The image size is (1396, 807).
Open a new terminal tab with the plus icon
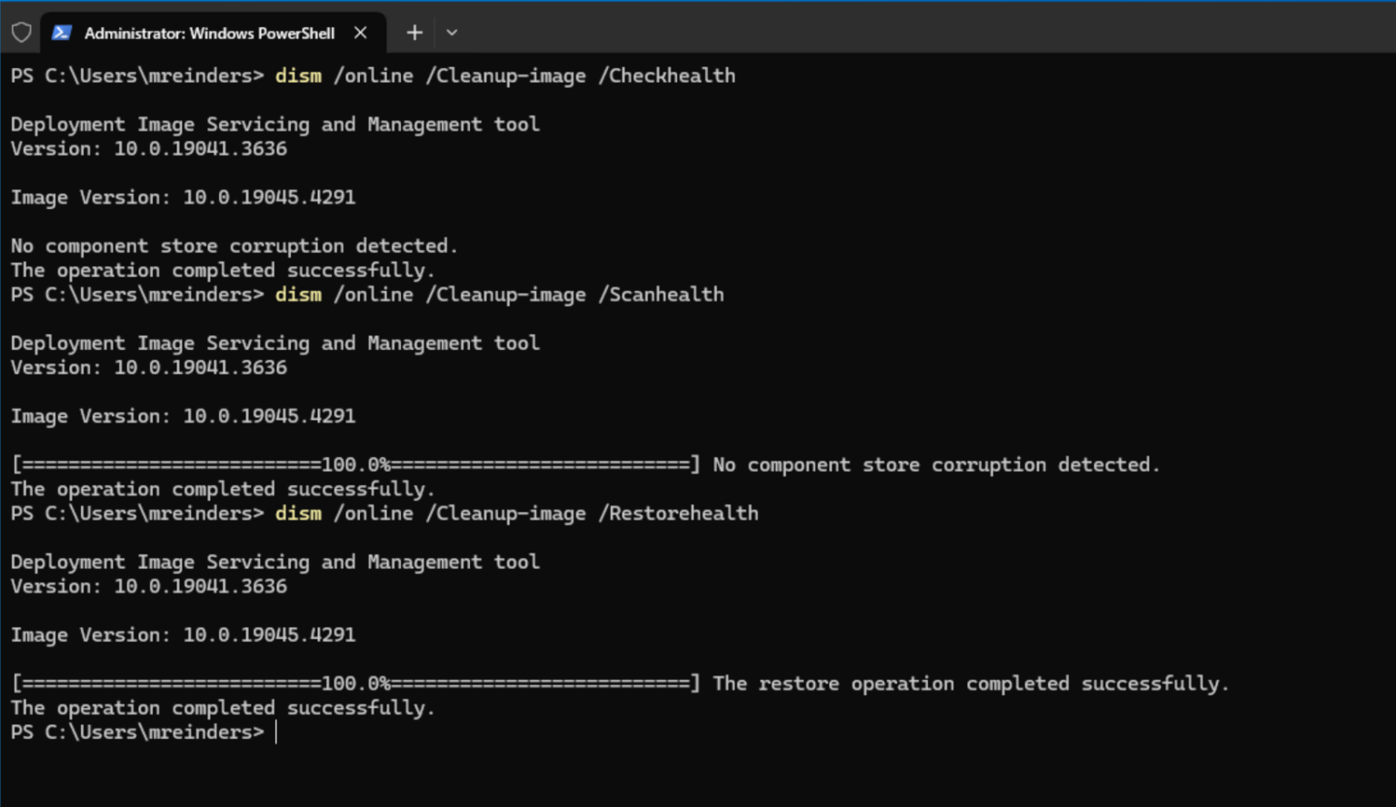(x=414, y=33)
